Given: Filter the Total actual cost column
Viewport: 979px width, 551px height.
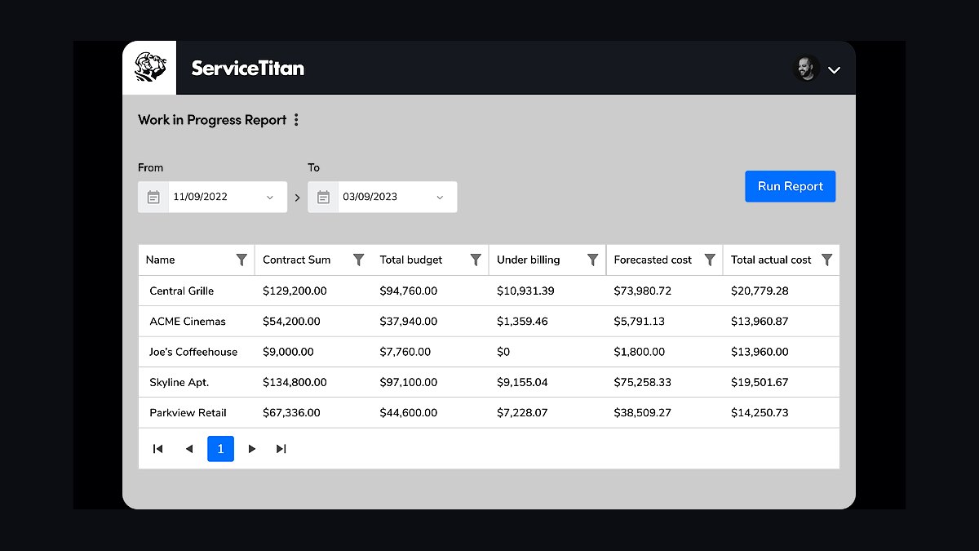Looking at the screenshot, I should [826, 260].
